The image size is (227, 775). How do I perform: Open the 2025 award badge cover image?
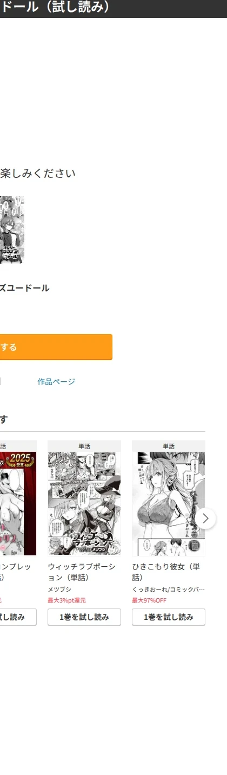18,503
